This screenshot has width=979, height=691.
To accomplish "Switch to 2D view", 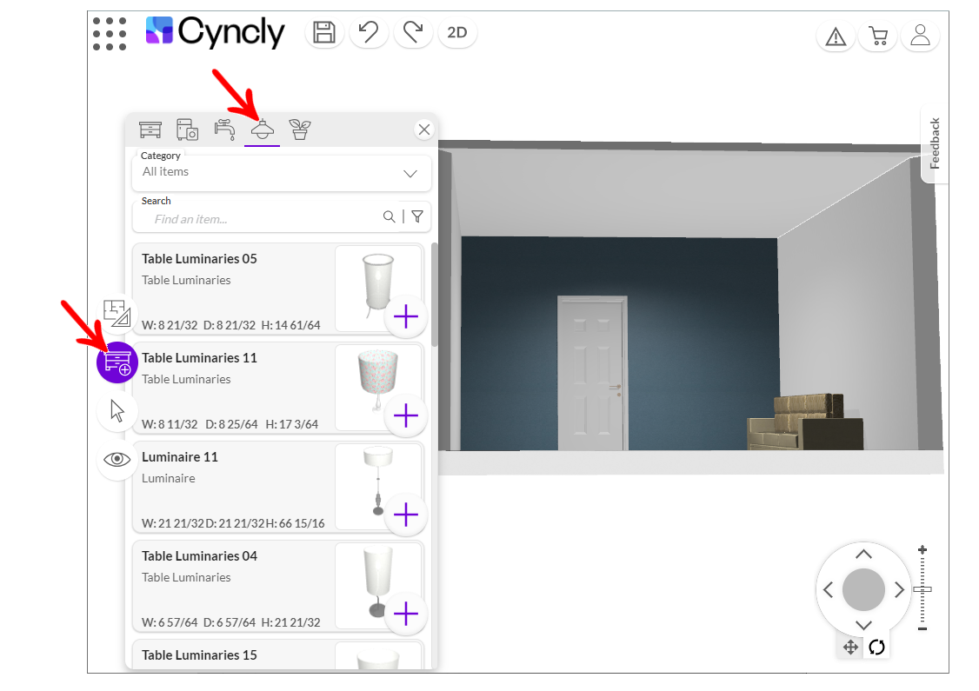I will tap(457, 32).
